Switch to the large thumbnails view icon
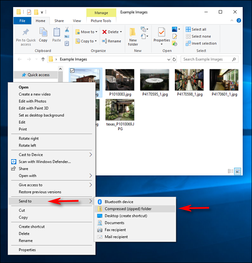The image size is (252, 263). tap(238, 171)
